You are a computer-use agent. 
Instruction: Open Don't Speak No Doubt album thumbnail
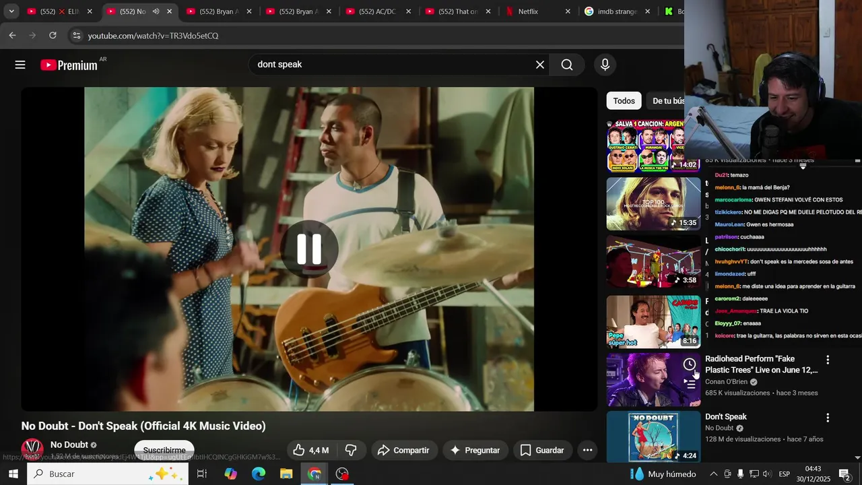coord(653,437)
